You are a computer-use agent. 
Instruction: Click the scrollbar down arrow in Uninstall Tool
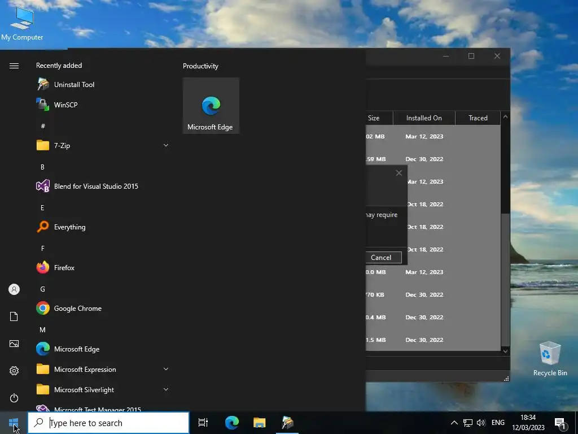(x=505, y=351)
